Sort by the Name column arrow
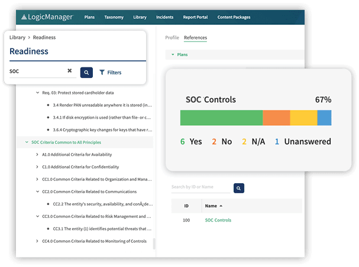 coord(221,206)
